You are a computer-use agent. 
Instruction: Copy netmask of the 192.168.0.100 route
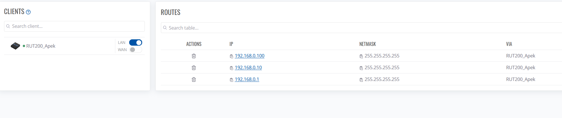pyautogui.click(x=361, y=56)
